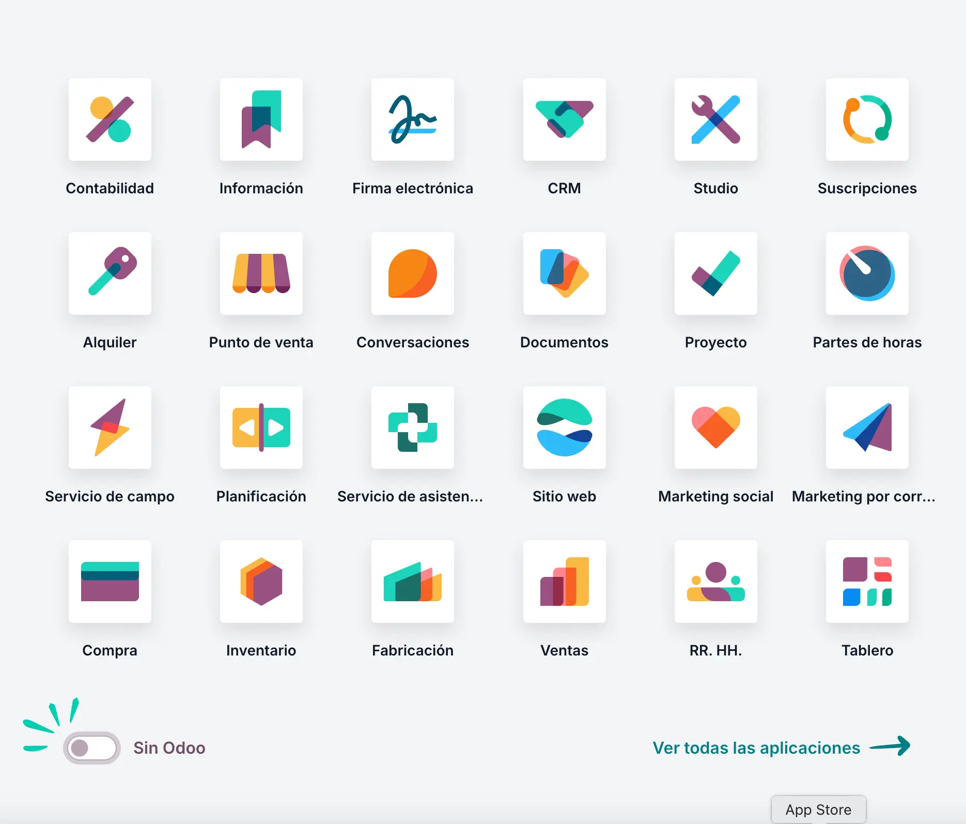The height and width of the screenshot is (824, 966).
Task: Open the Contabilidad app icon
Action: pos(110,119)
